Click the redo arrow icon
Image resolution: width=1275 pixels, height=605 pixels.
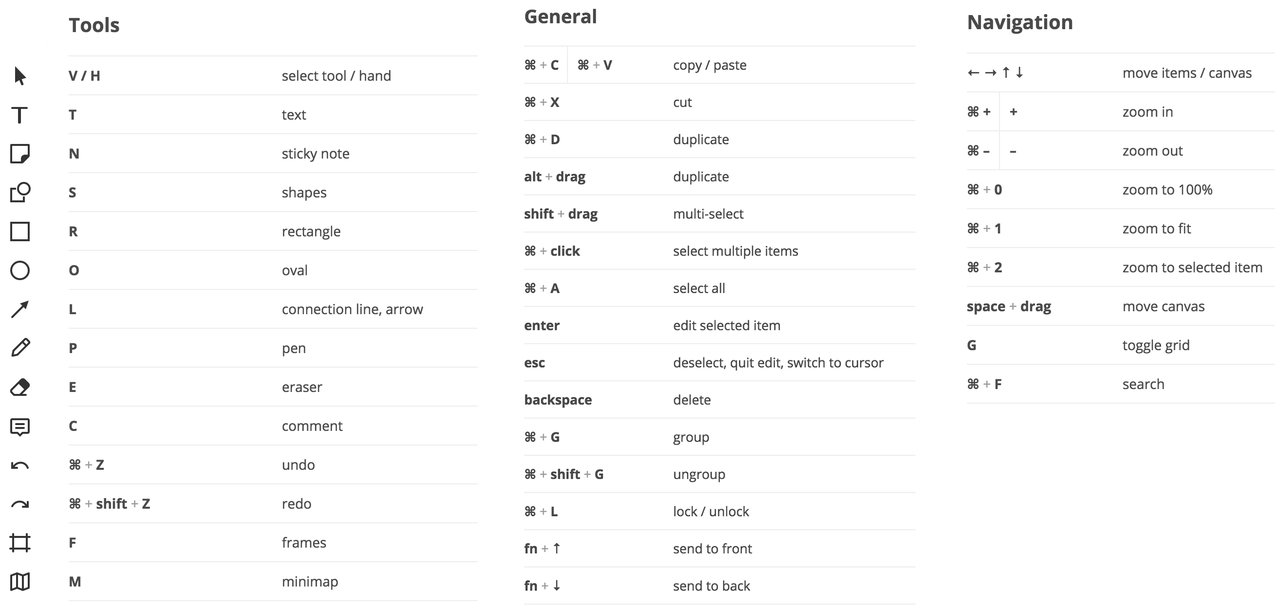tap(20, 504)
